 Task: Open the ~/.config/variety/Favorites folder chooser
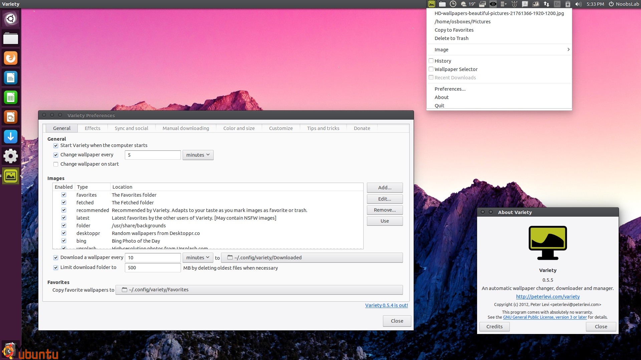pos(259,290)
